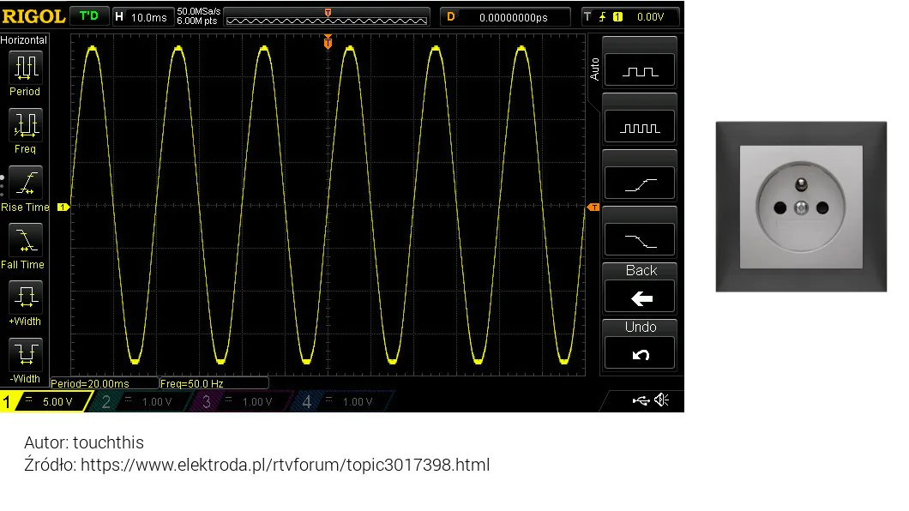
Task: Choose the falling edge auto option
Action: [x=640, y=240]
